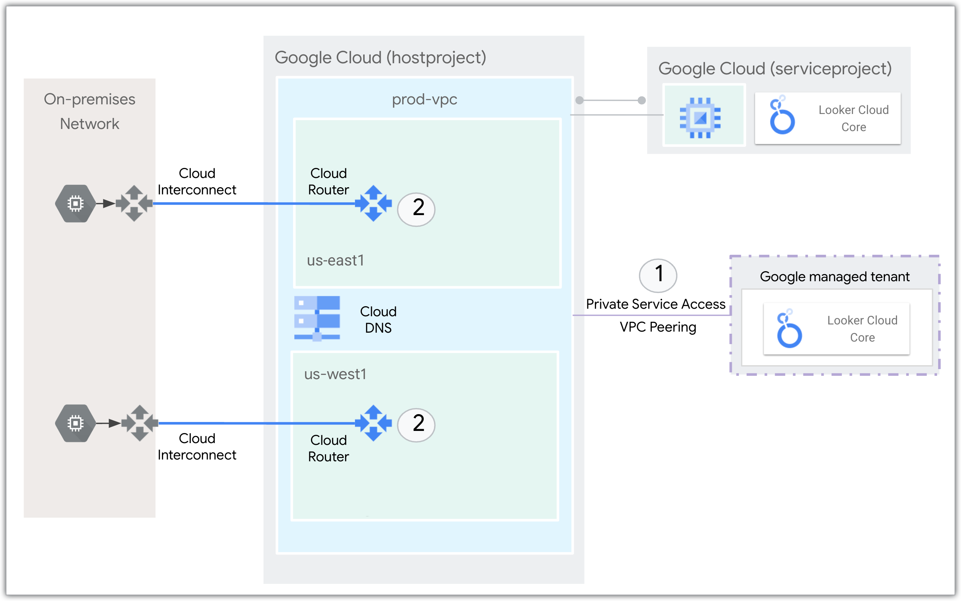Click the VPC Peering label

click(657, 327)
